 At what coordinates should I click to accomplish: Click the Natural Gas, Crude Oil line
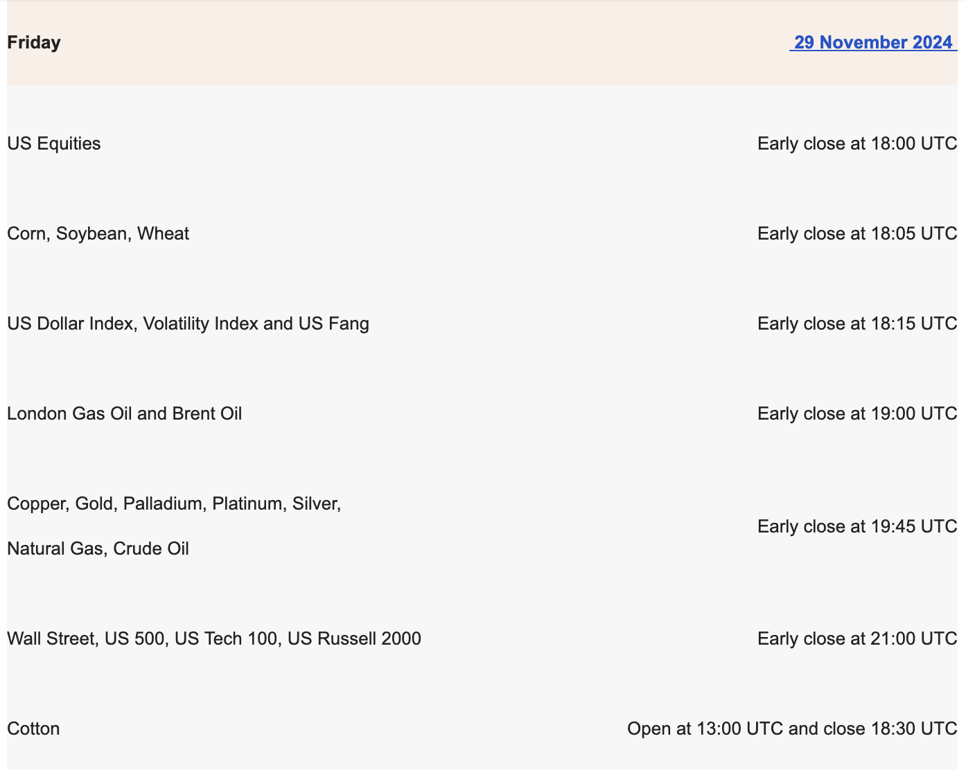[98, 548]
